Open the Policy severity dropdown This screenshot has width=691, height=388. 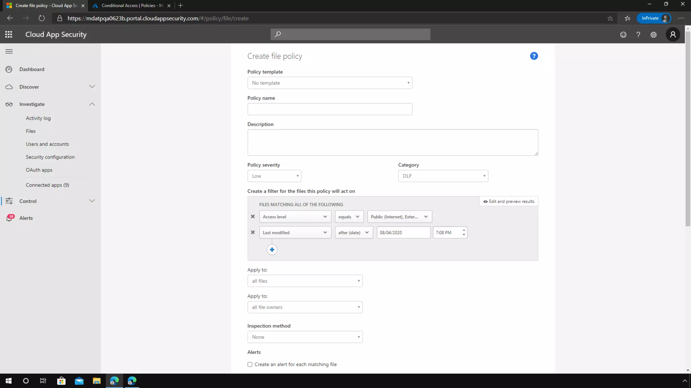(x=274, y=176)
